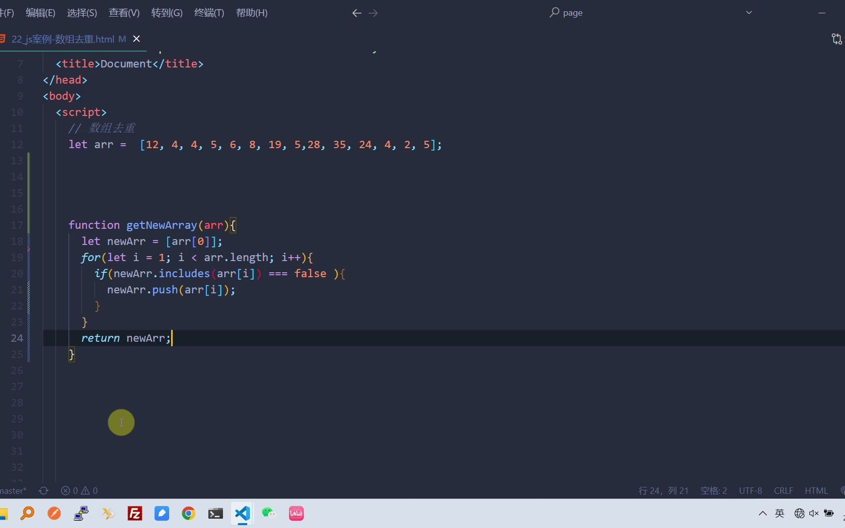
Task: Open the 编辑(E) menu
Action: tap(40, 13)
